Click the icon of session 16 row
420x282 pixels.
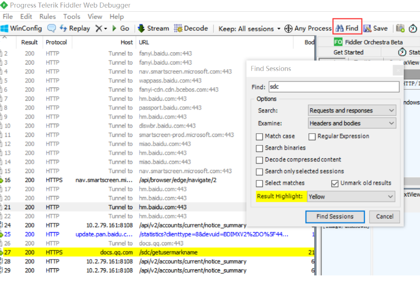coord(2,181)
